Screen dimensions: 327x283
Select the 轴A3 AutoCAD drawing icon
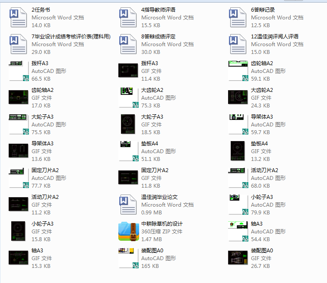tap(238, 231)
